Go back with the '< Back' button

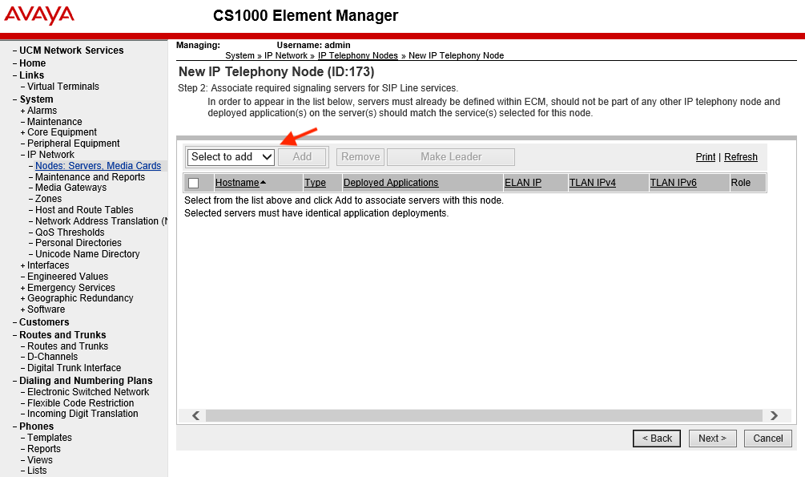point(657,439)
